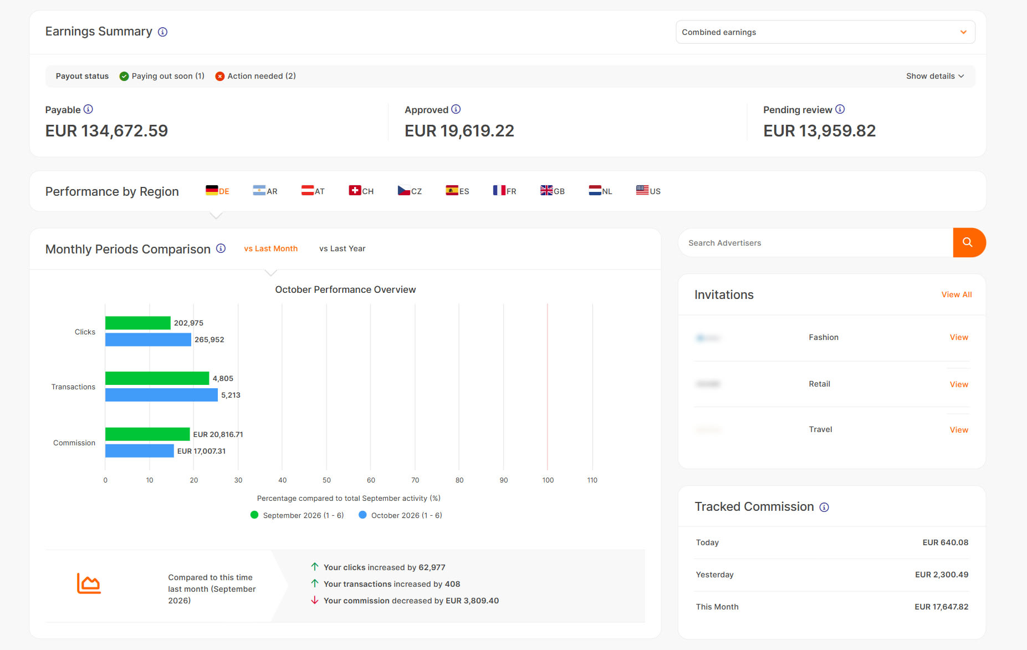Viewport: 1027px width, 650px height.
Task: Open Earnings Summary info icon
Action: pos(162,32)
